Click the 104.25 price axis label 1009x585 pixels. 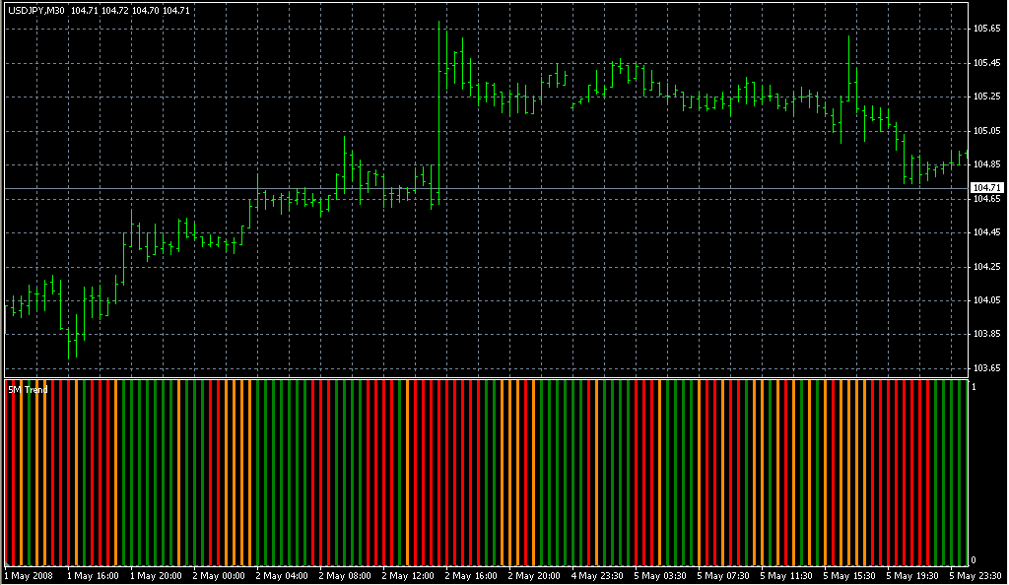coord(987,266)
